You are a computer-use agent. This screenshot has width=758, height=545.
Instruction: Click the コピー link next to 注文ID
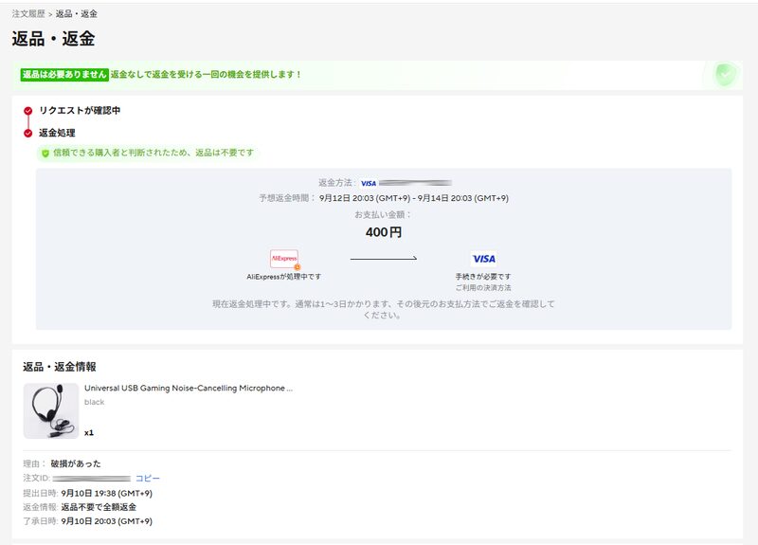coord(148,479)
